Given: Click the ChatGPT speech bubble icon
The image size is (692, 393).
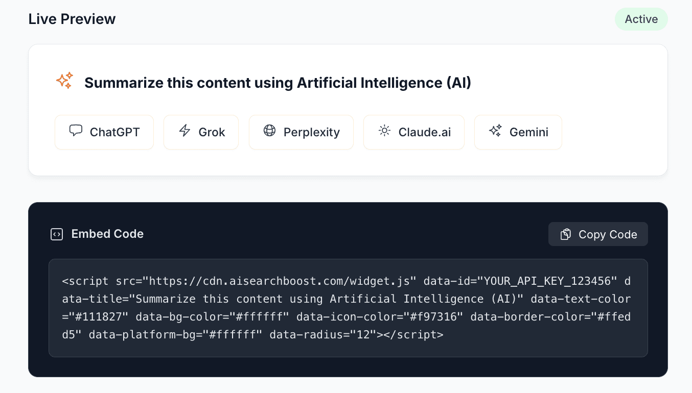Looking at the screenshot, I should [x=76, y=131].
